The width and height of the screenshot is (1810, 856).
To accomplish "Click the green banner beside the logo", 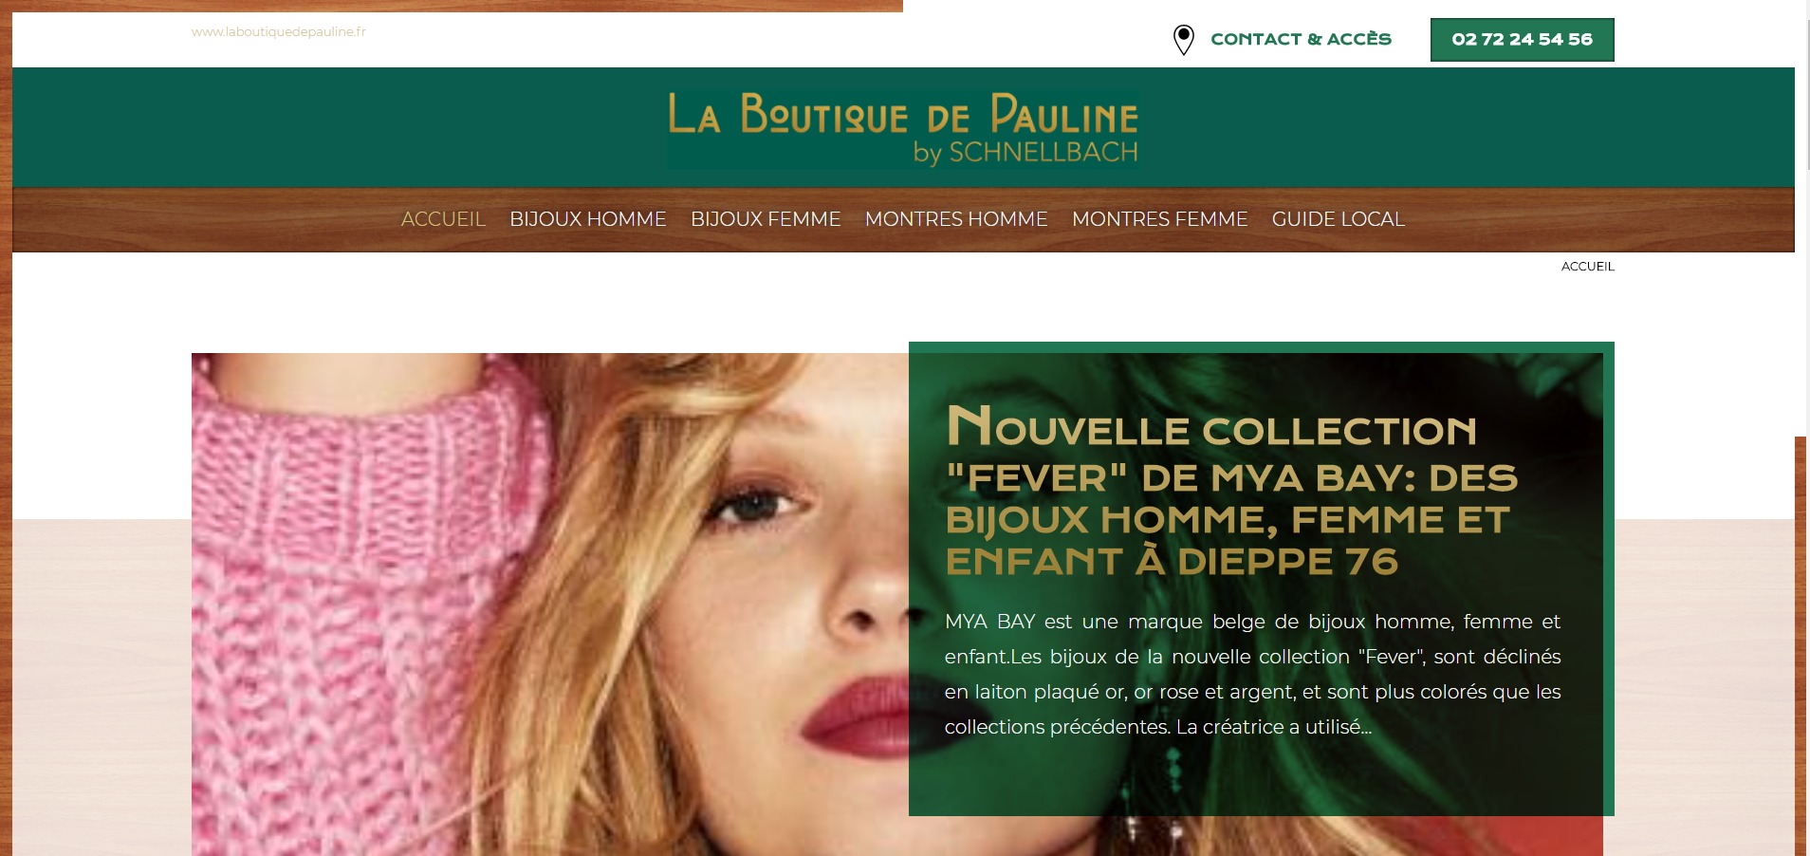I will (332, 127).
